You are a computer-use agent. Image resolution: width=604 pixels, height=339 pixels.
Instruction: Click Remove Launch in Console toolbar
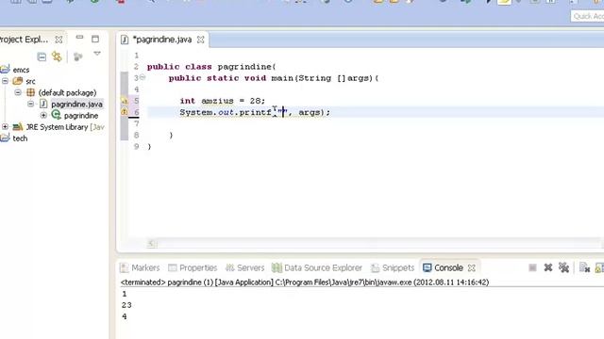pyautogui.click(x=548, y=267)
